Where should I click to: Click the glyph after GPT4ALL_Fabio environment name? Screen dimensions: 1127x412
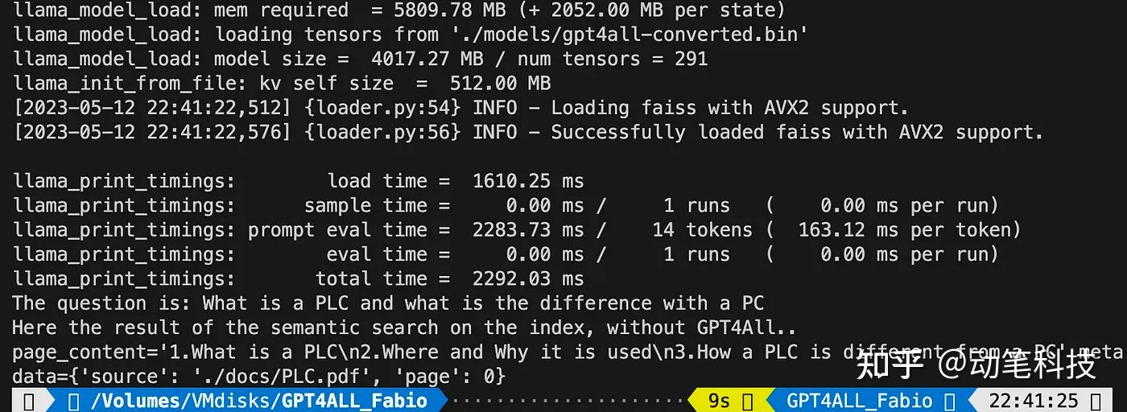click(949, 401)
